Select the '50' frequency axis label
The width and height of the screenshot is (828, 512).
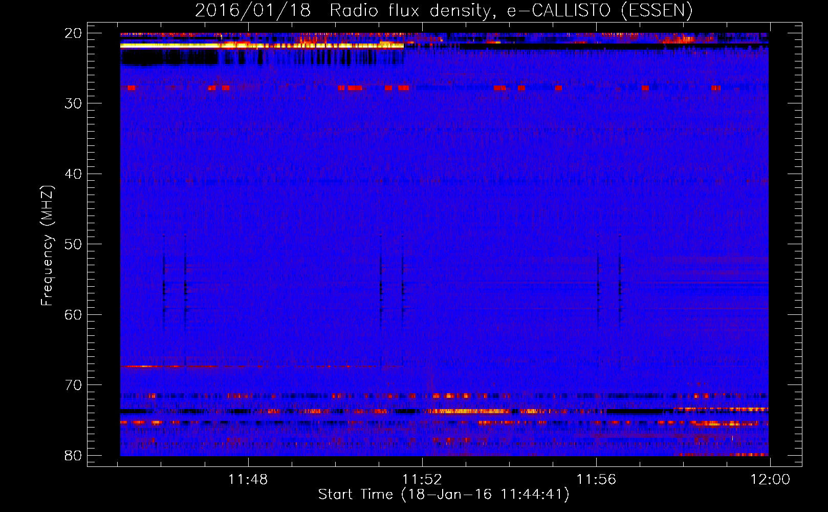coord(74,244)
